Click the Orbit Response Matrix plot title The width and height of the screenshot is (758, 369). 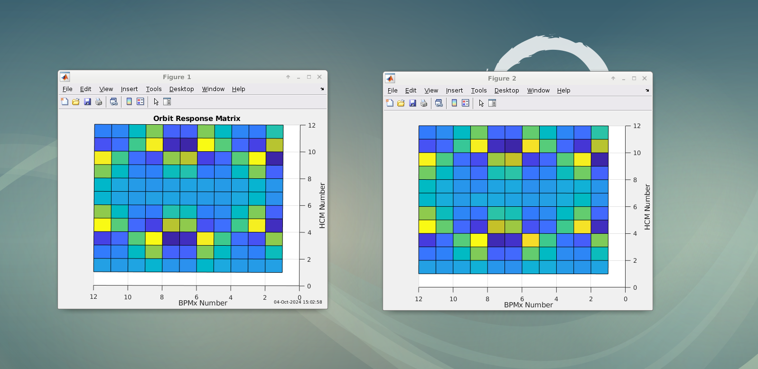[197, 119]
